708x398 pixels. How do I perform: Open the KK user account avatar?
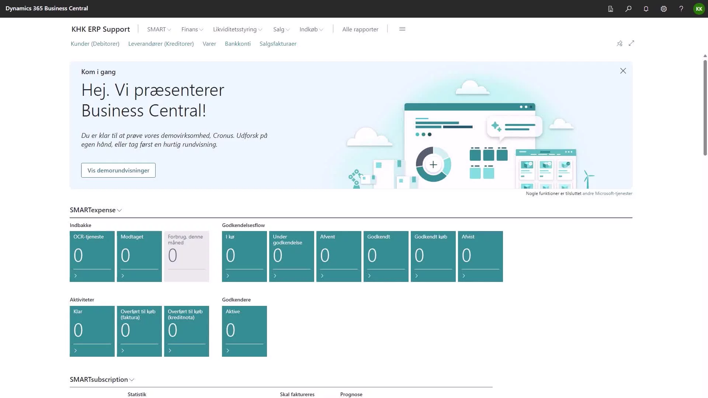699,9
